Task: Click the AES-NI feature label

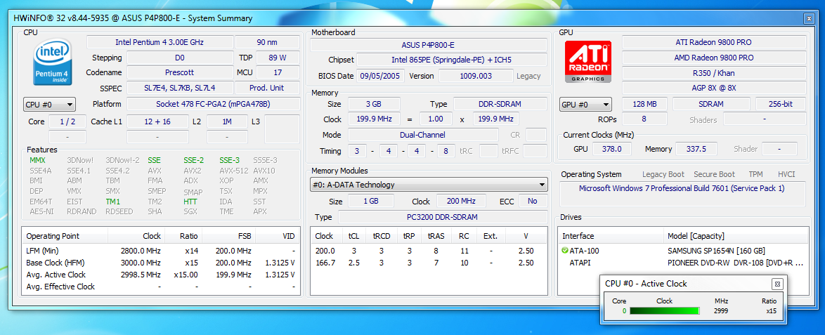Action: tap(41, 211)
